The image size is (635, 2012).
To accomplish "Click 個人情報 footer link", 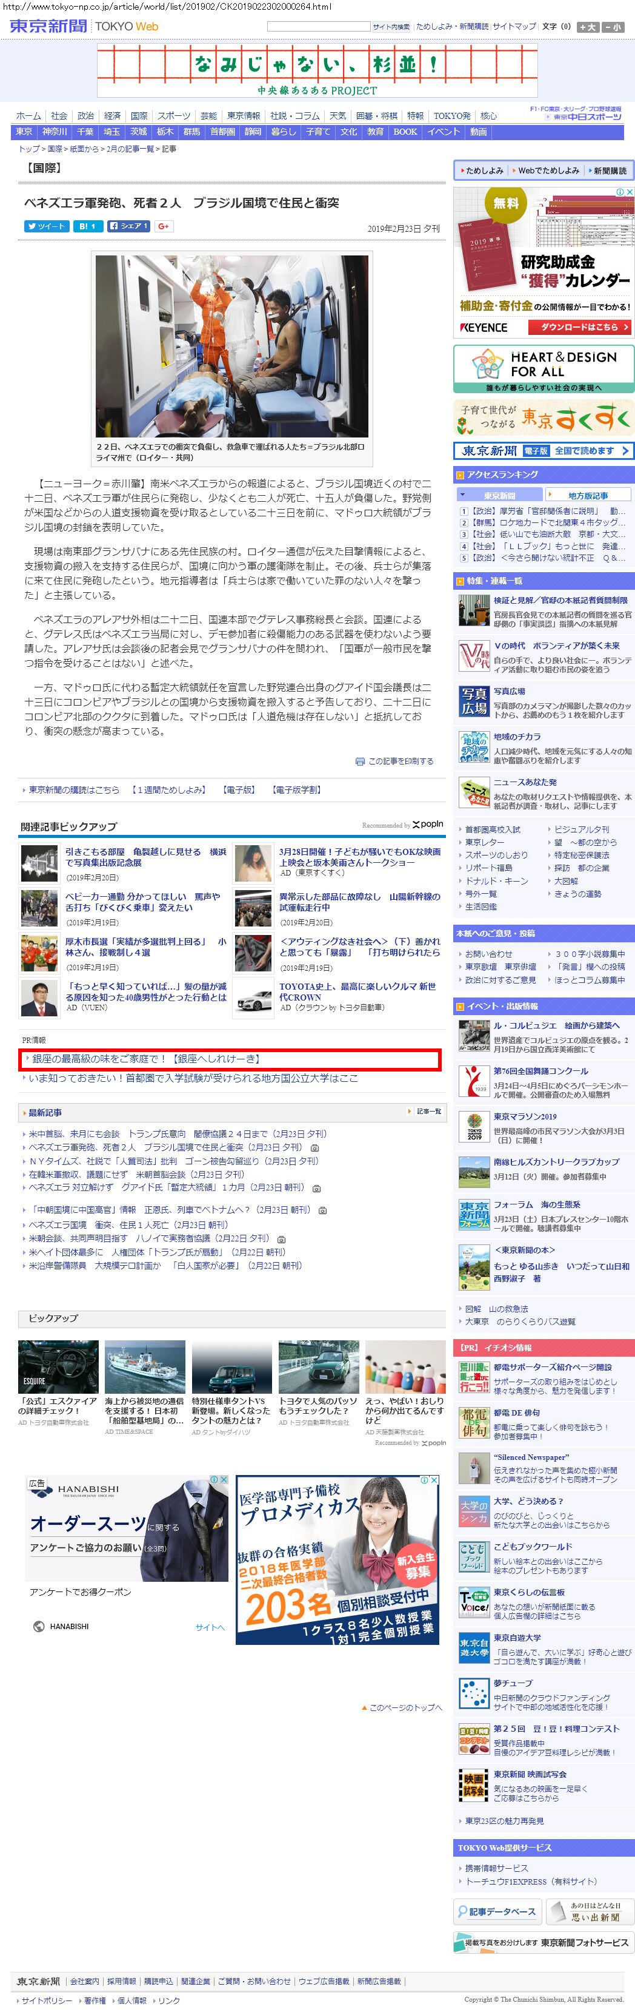I will [131, 2000].
